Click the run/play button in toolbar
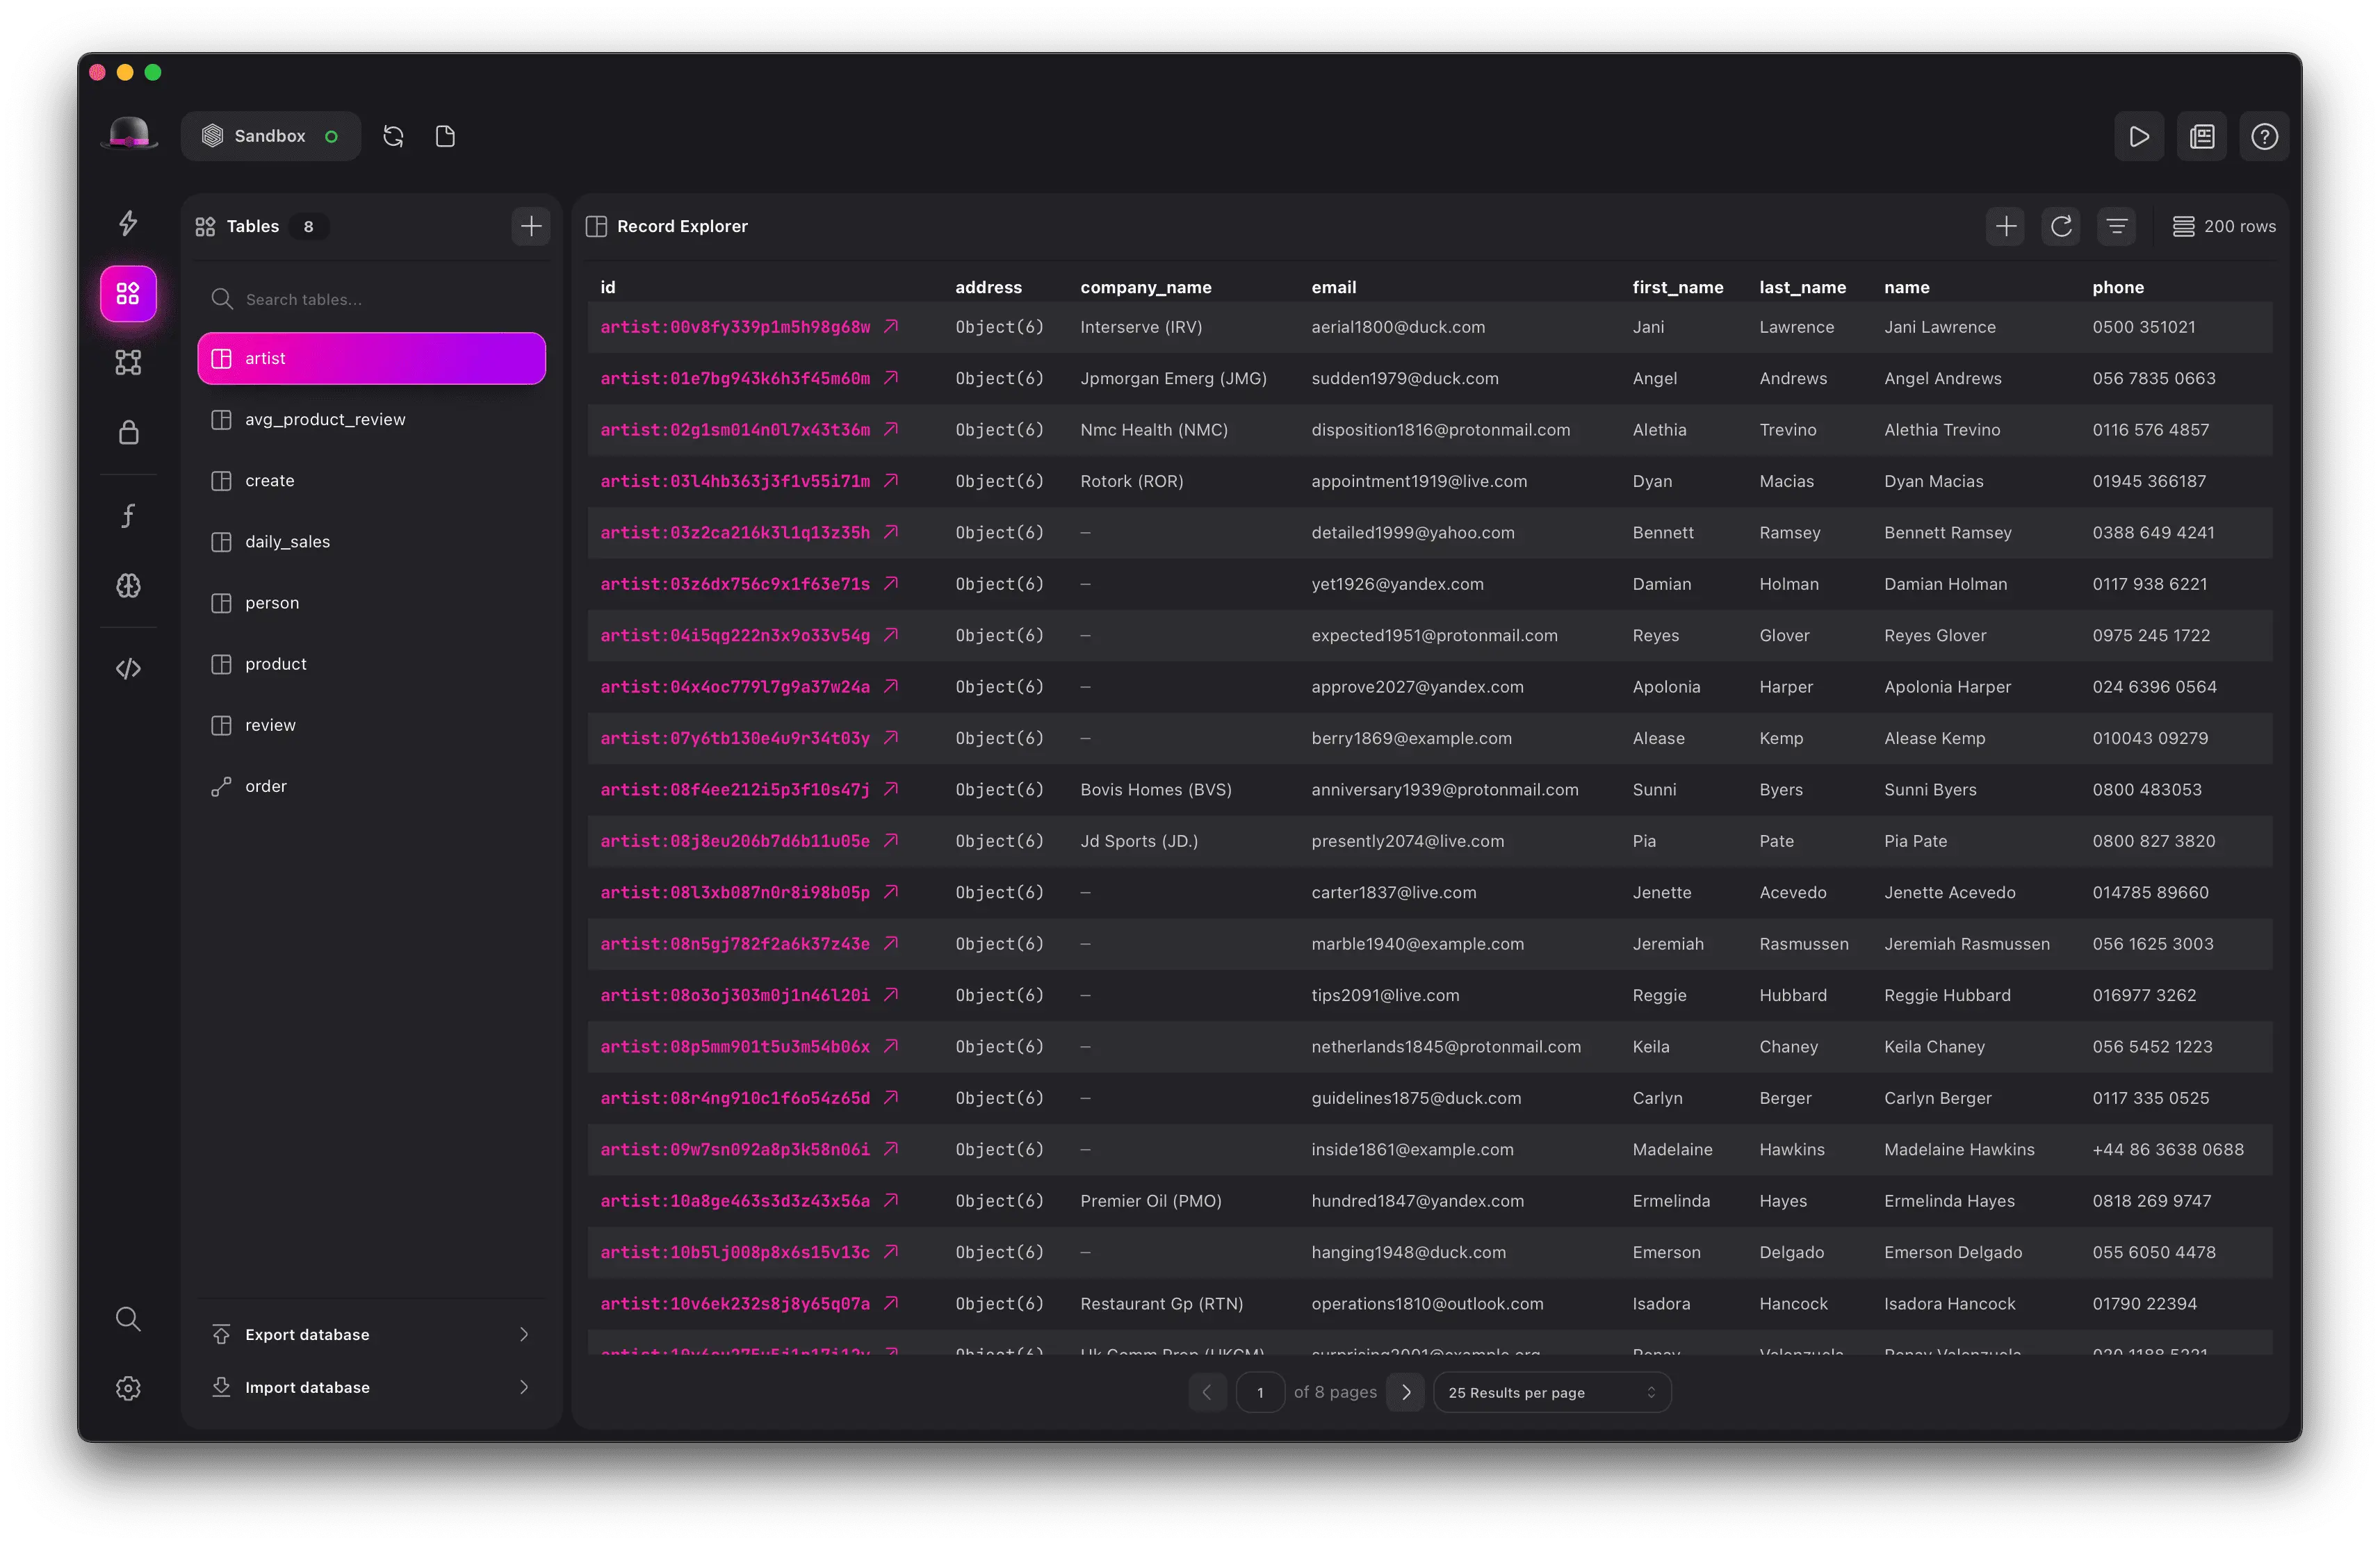This screenshot has width=2380, height=1545. pos(2137,135)
